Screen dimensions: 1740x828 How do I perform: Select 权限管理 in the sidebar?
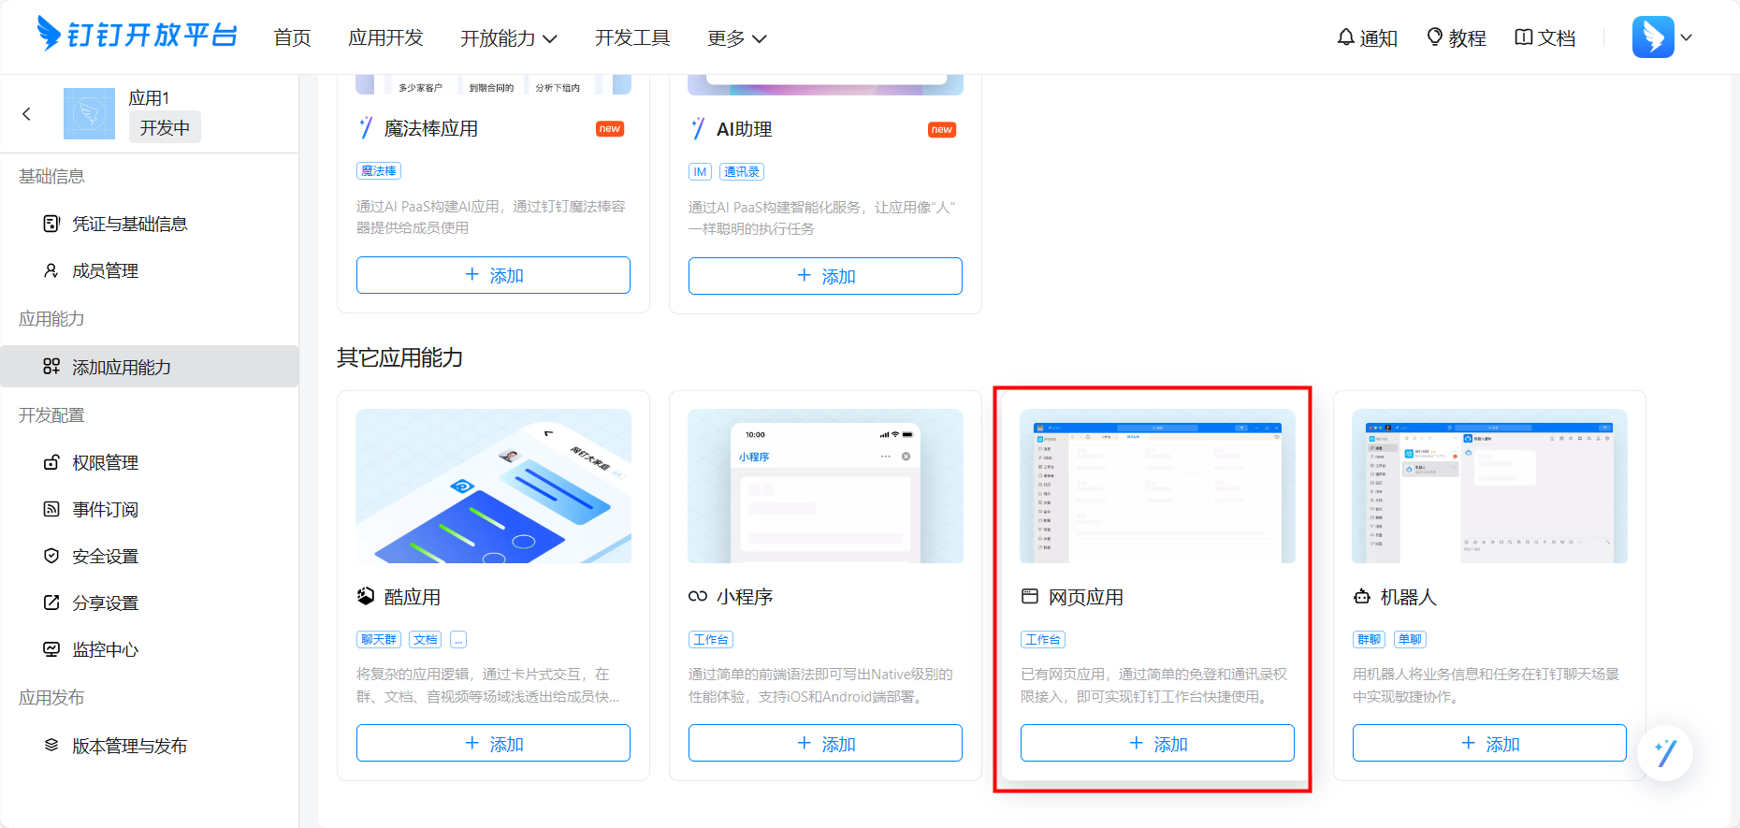150,462
